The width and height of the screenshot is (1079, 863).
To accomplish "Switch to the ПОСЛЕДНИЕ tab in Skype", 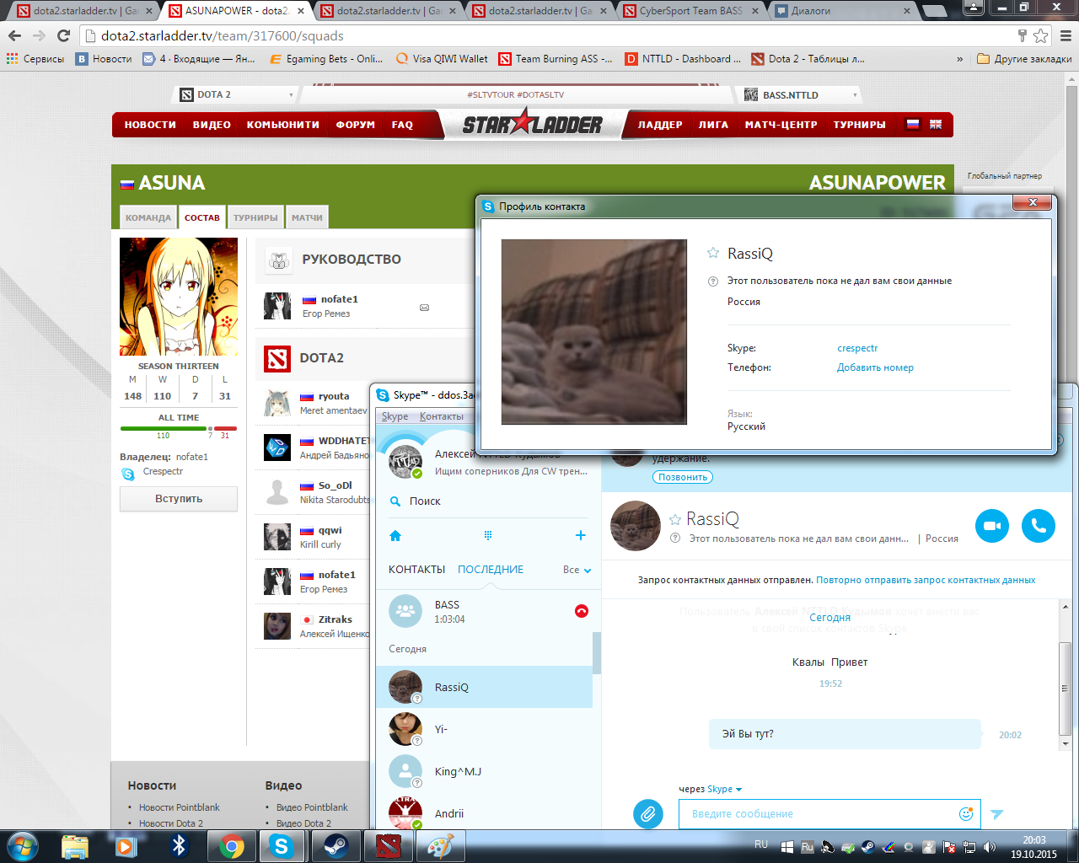I will [x=491, y=570].
